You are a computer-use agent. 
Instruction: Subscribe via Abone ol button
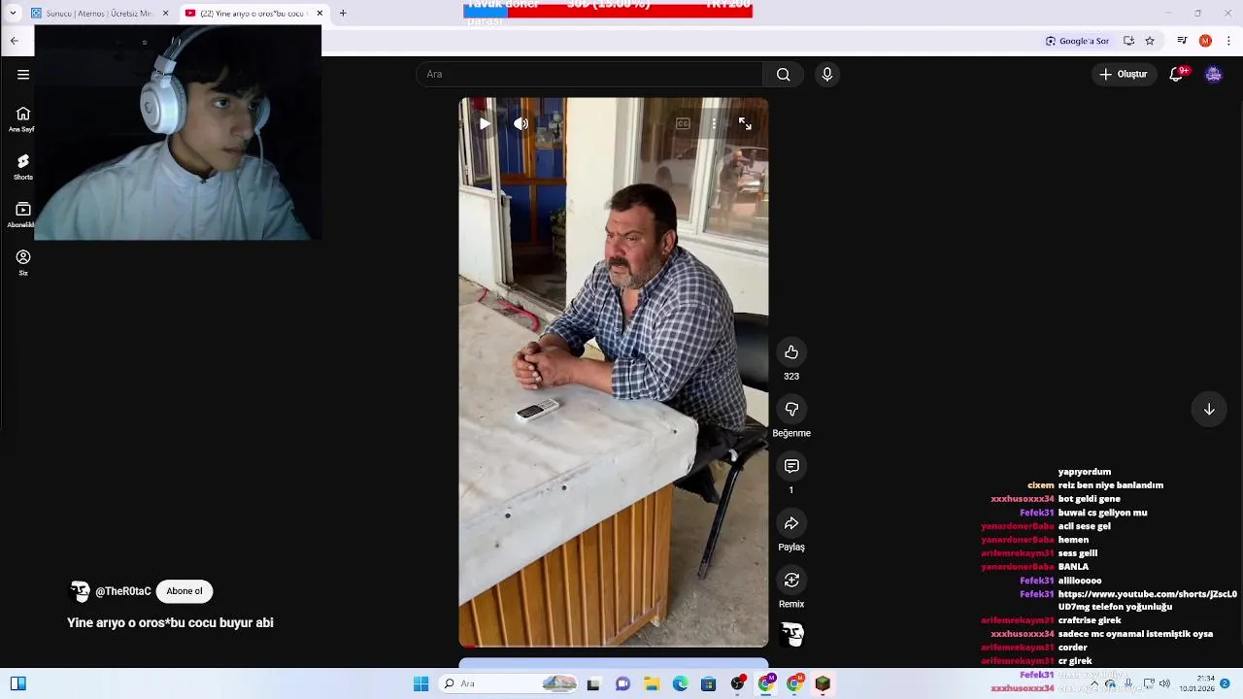coord(185,591)
